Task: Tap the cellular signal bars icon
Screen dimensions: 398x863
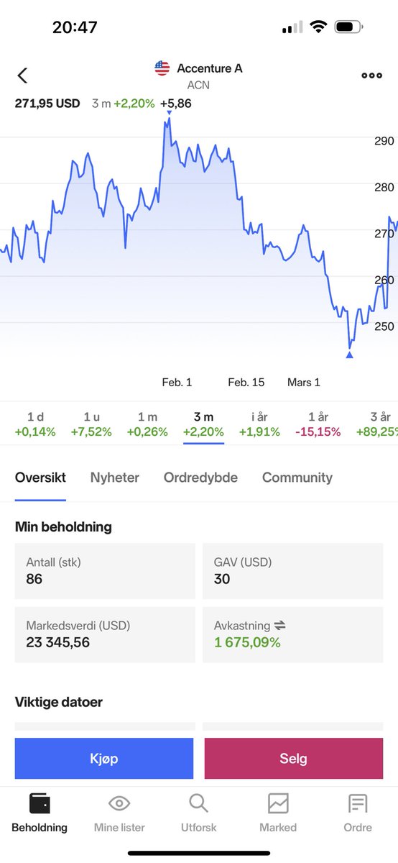Action: tap(292, 28)
